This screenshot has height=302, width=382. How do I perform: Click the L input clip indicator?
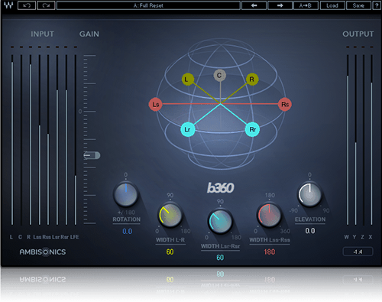point(12,47)
